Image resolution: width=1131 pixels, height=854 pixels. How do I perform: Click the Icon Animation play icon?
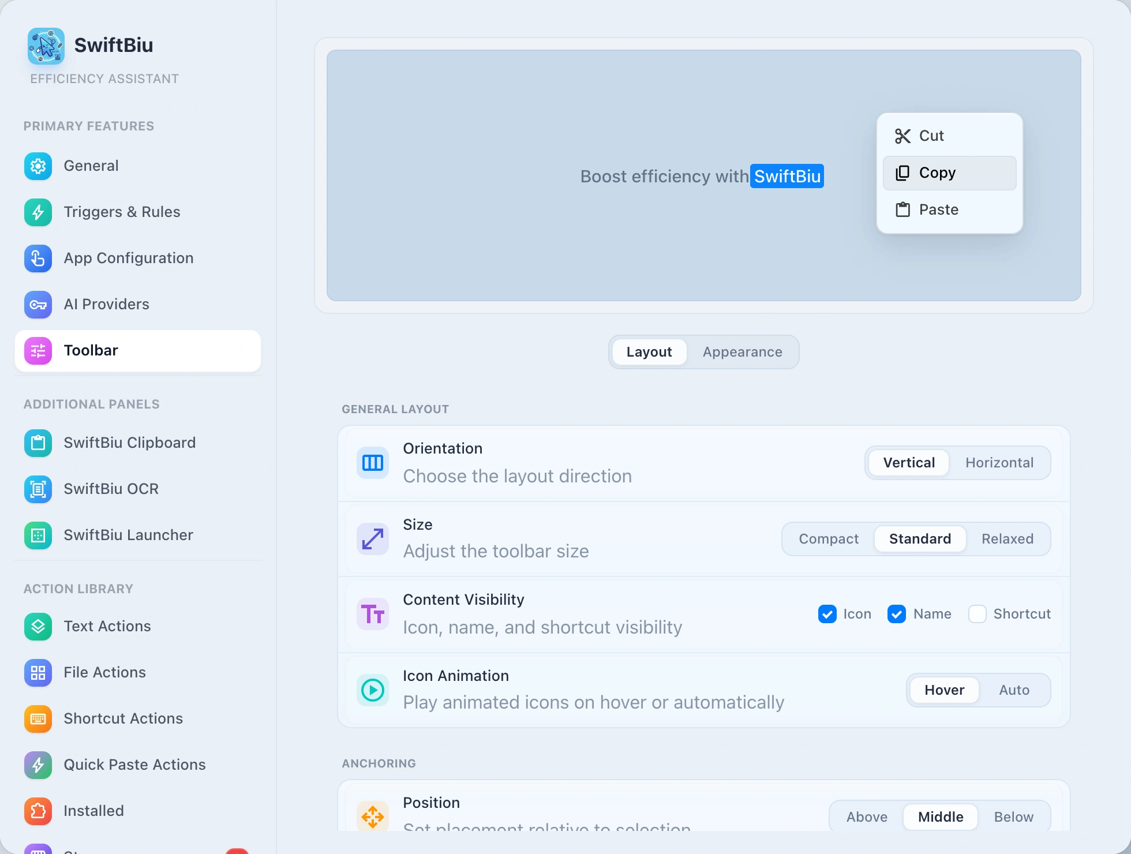tap(373, 690)
